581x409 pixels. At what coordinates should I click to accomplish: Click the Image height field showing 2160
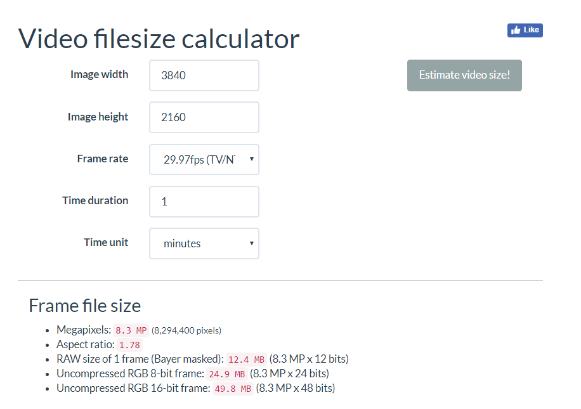coord(204,117)
